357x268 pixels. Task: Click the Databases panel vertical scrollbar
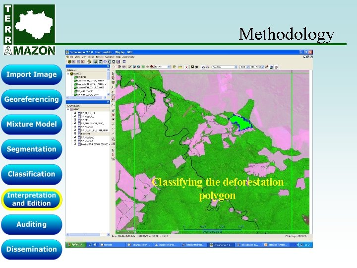coord(109,82)
